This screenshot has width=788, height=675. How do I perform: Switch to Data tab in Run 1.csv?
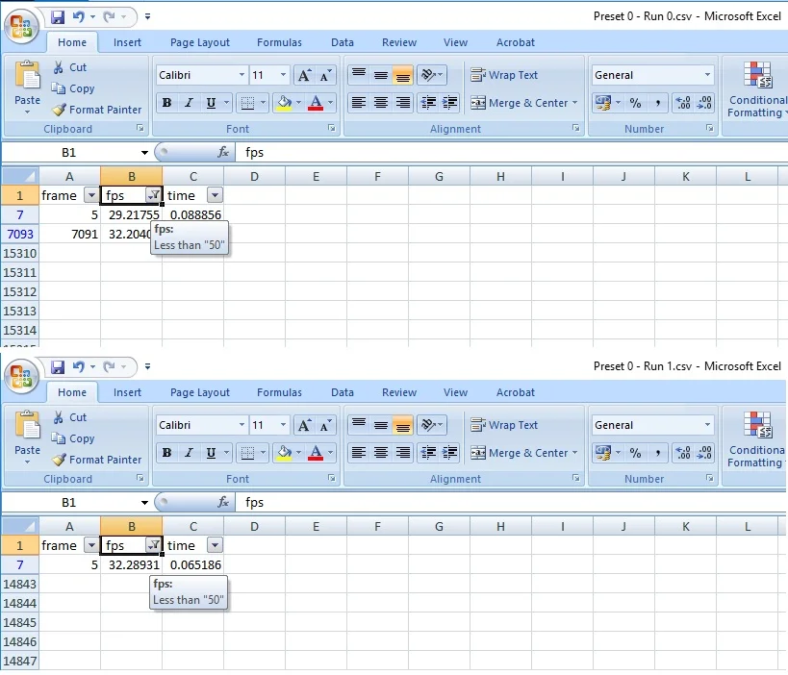343,392
